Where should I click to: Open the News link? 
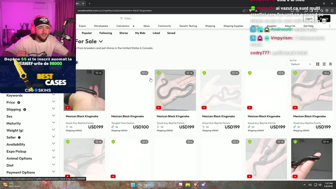click(x=146, y=26)
